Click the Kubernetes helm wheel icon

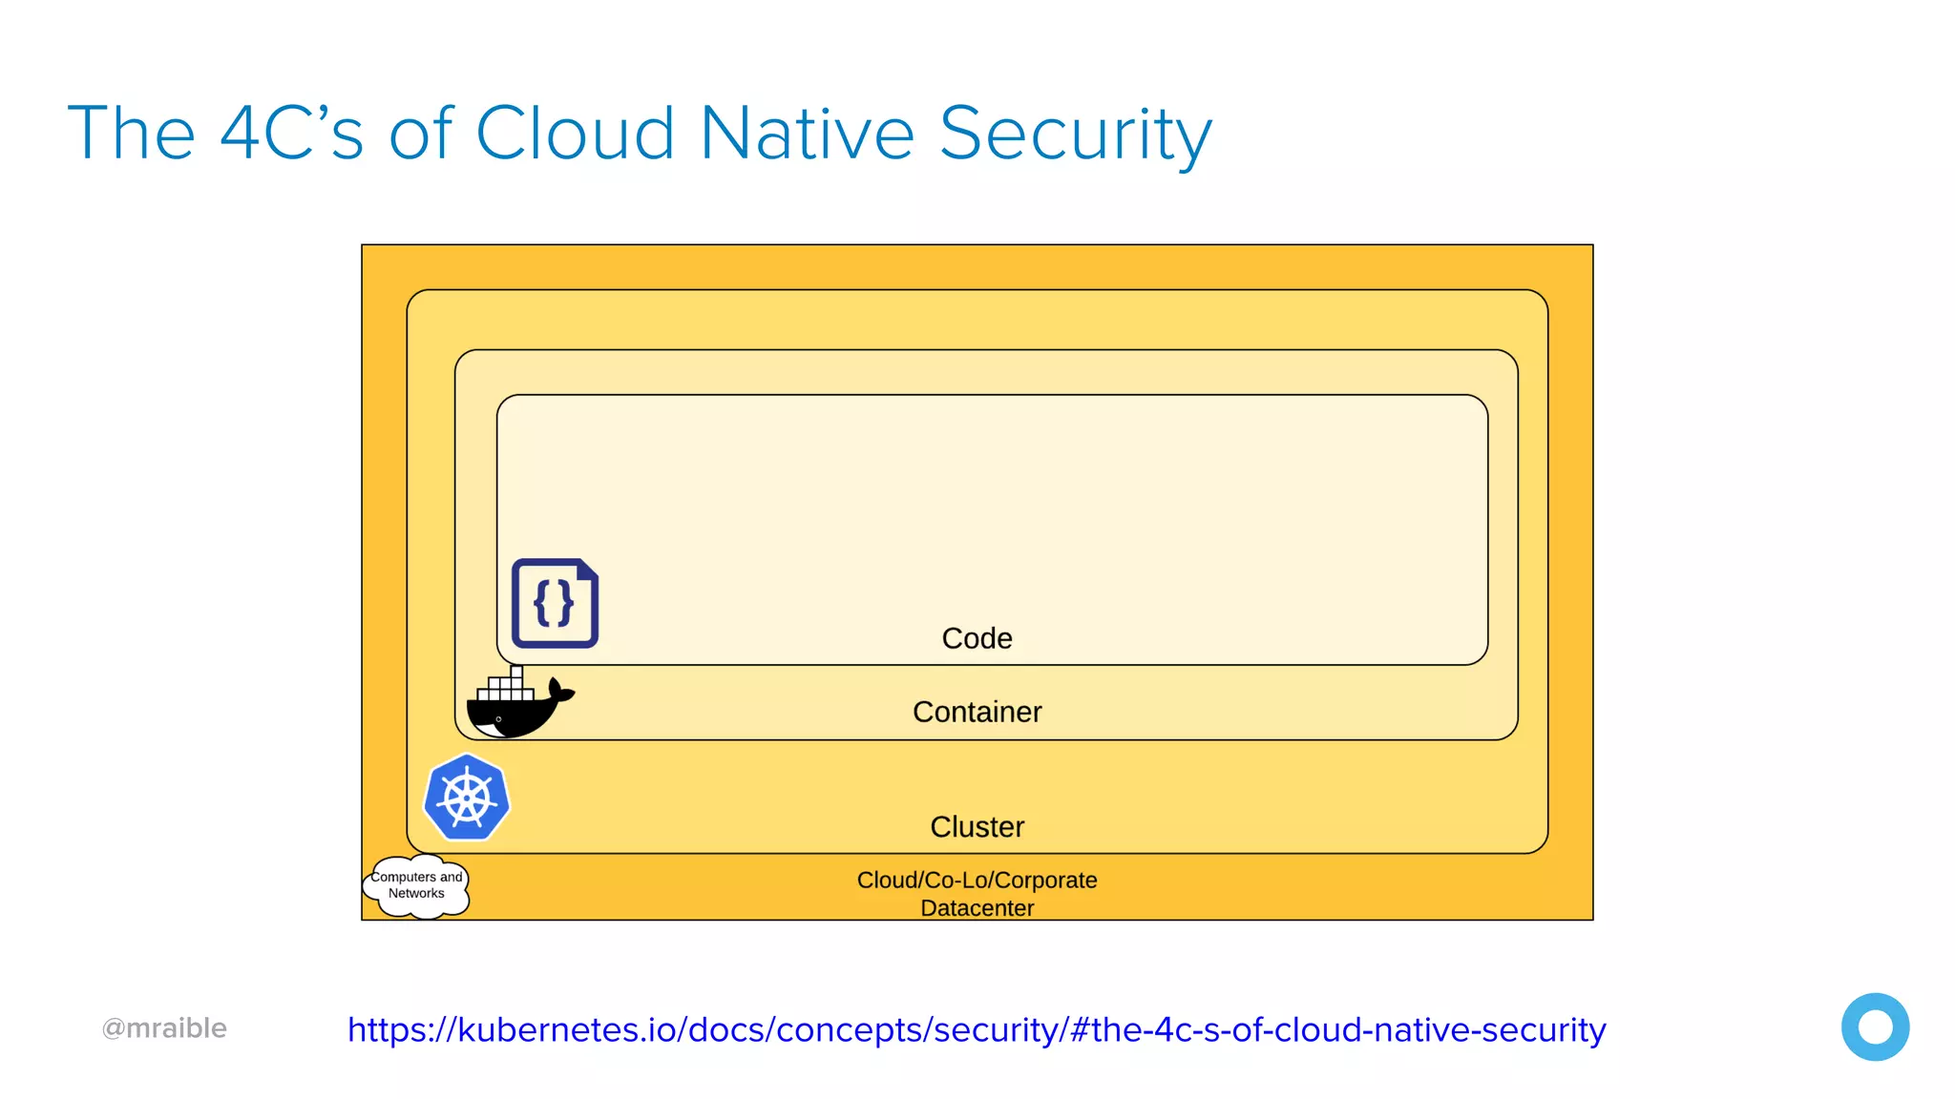coord(467,798)
